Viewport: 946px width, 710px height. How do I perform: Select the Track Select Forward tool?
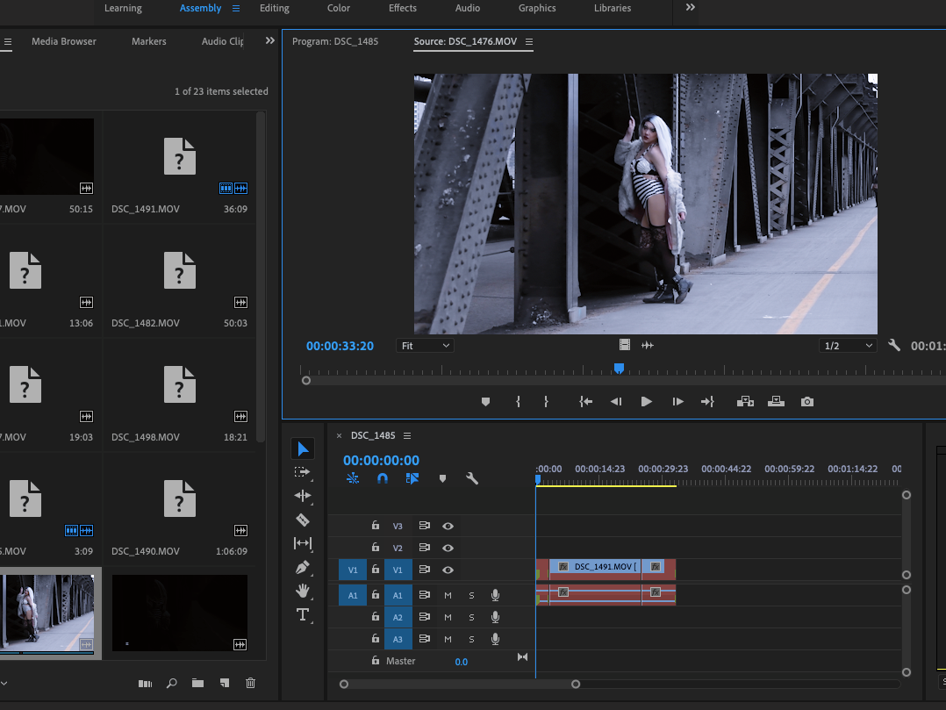(x=303, y=472)
